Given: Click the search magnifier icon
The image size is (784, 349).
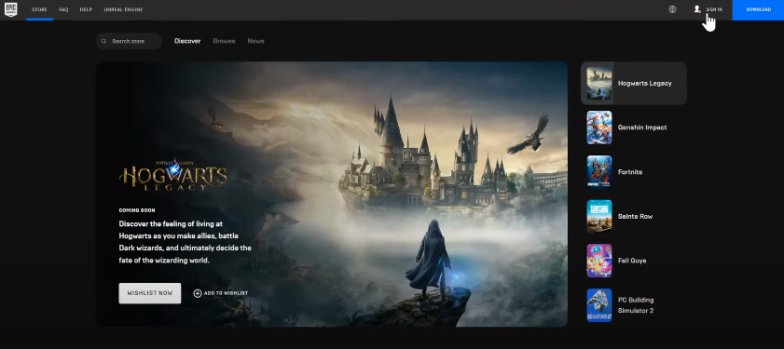Looking at the screenshot, I should pyautogui.click(x=104, y=42).
